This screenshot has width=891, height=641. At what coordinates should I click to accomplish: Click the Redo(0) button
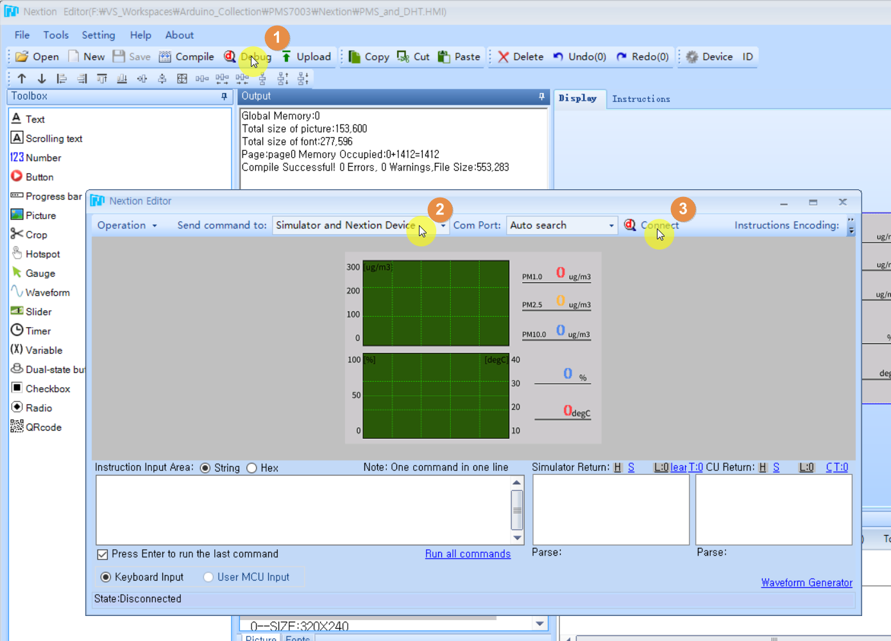click(x=642, y=56)
